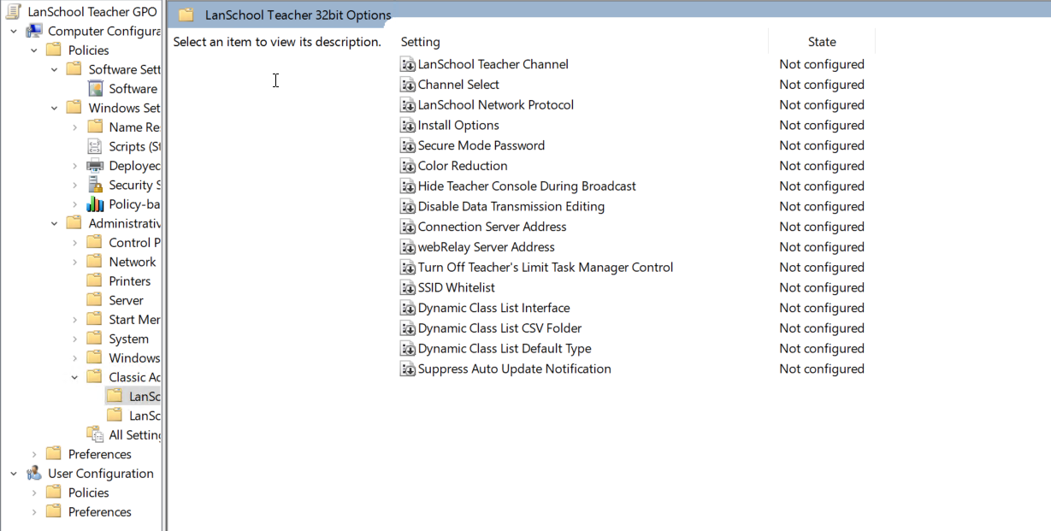Screen dimensions: 1051x531
Task: Click the Disable Data Transmission Editing icon
Action: pyautogui.click(x=408, y=207)
